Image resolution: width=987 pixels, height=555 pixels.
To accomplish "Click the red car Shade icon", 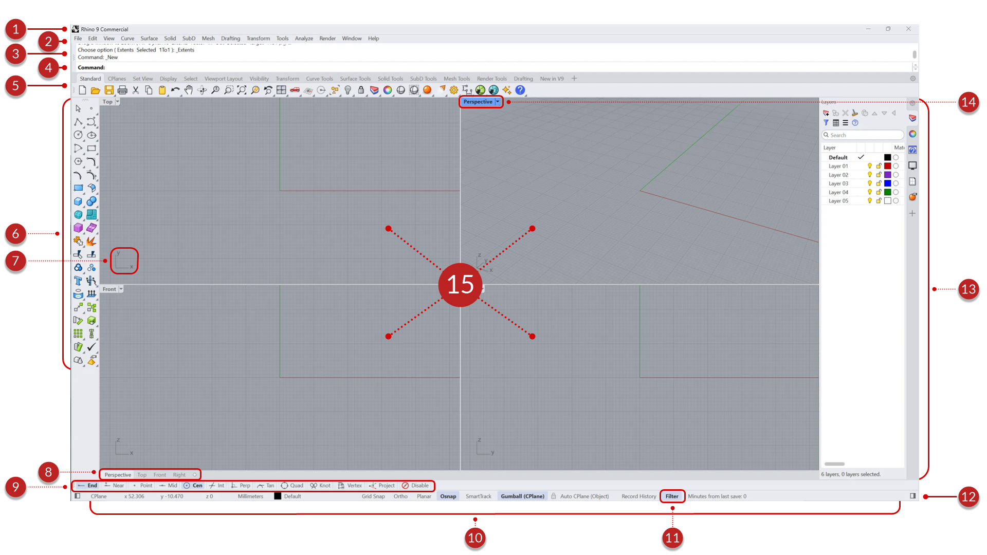I will [x=295, y=90].
